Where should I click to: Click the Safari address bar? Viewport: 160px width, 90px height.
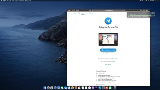pyautogui.click(x=108, y=10)
